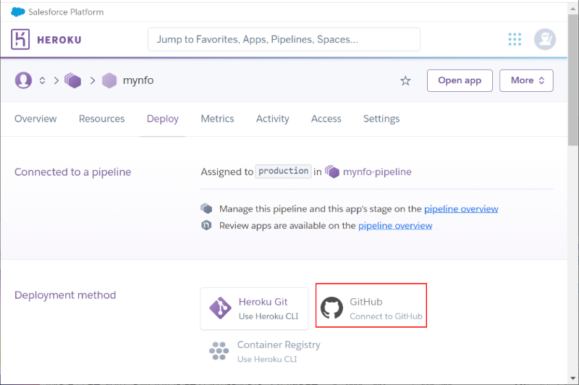Screen dimensions: 579x385
Task: Expand the account switcher arrows
Action: (x=43, y=80)
